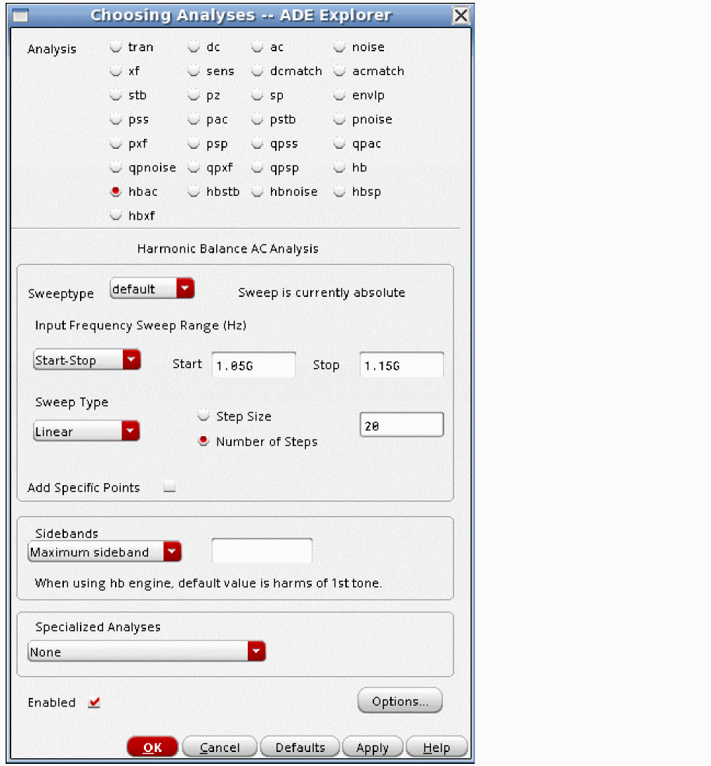
Task: Click the number of steps value field
Action: 402,425
